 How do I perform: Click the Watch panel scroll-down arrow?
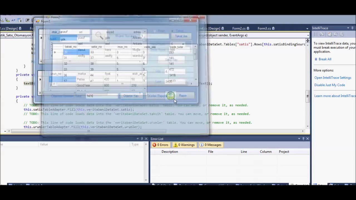tap(146, 180)
